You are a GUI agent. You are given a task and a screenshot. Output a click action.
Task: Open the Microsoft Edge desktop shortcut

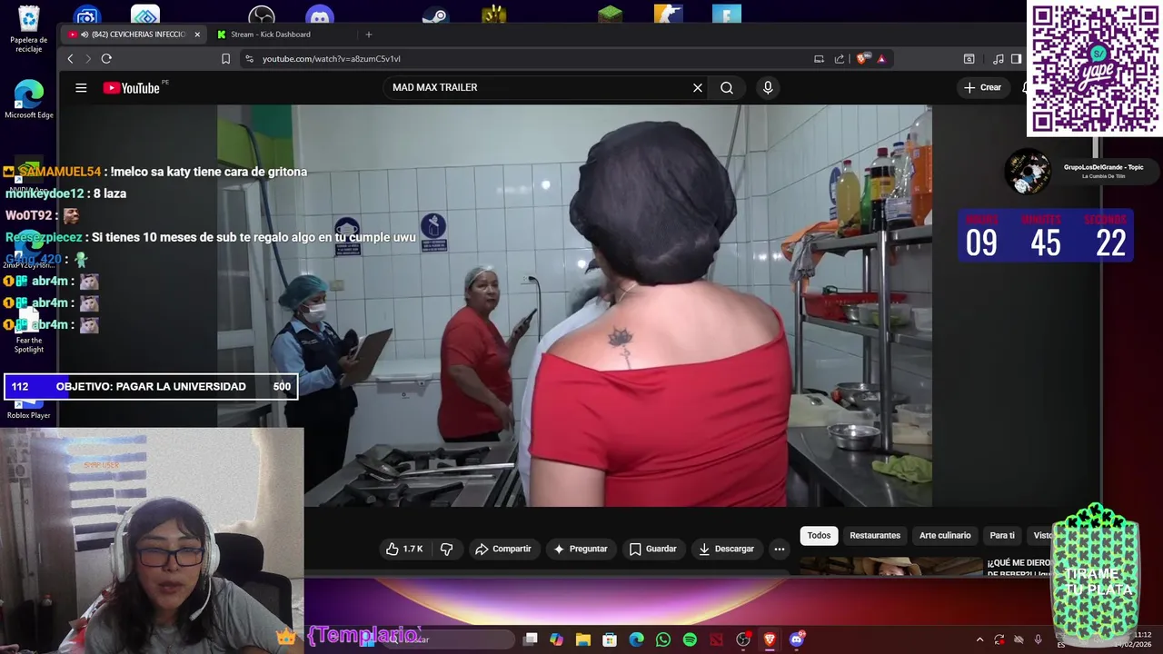pyautogui.click(x=29, y=100)
